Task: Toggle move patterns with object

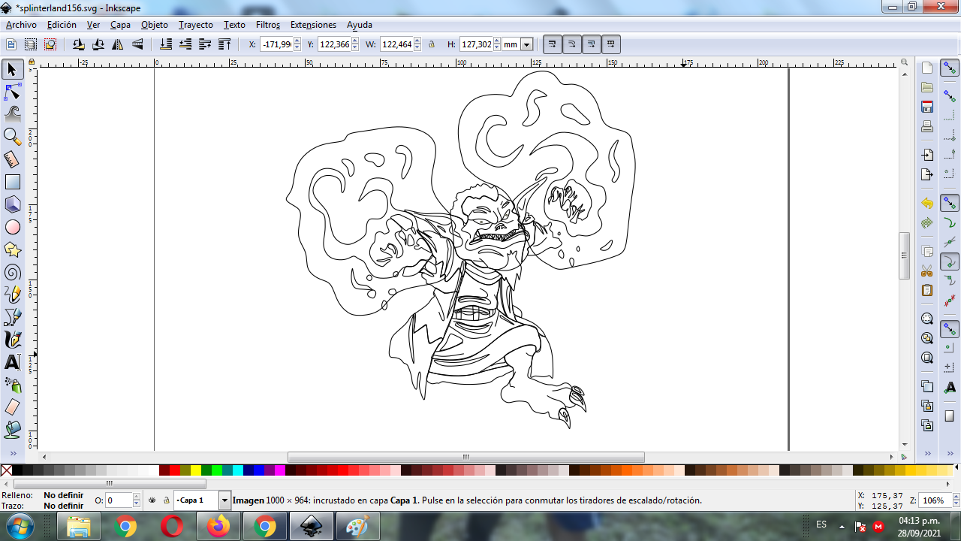Action: click(x=611, y=44)
